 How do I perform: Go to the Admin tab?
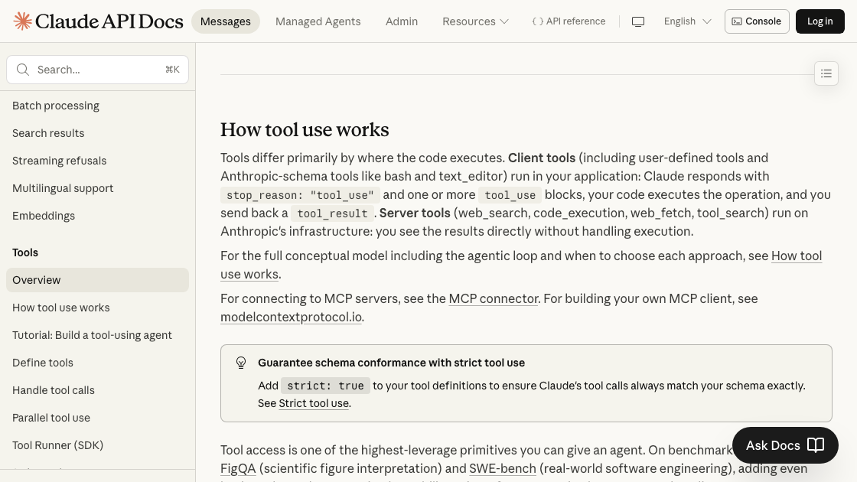tap(401, 21)
